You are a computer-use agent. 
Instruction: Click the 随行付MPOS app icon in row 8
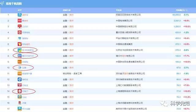(20, 56)
